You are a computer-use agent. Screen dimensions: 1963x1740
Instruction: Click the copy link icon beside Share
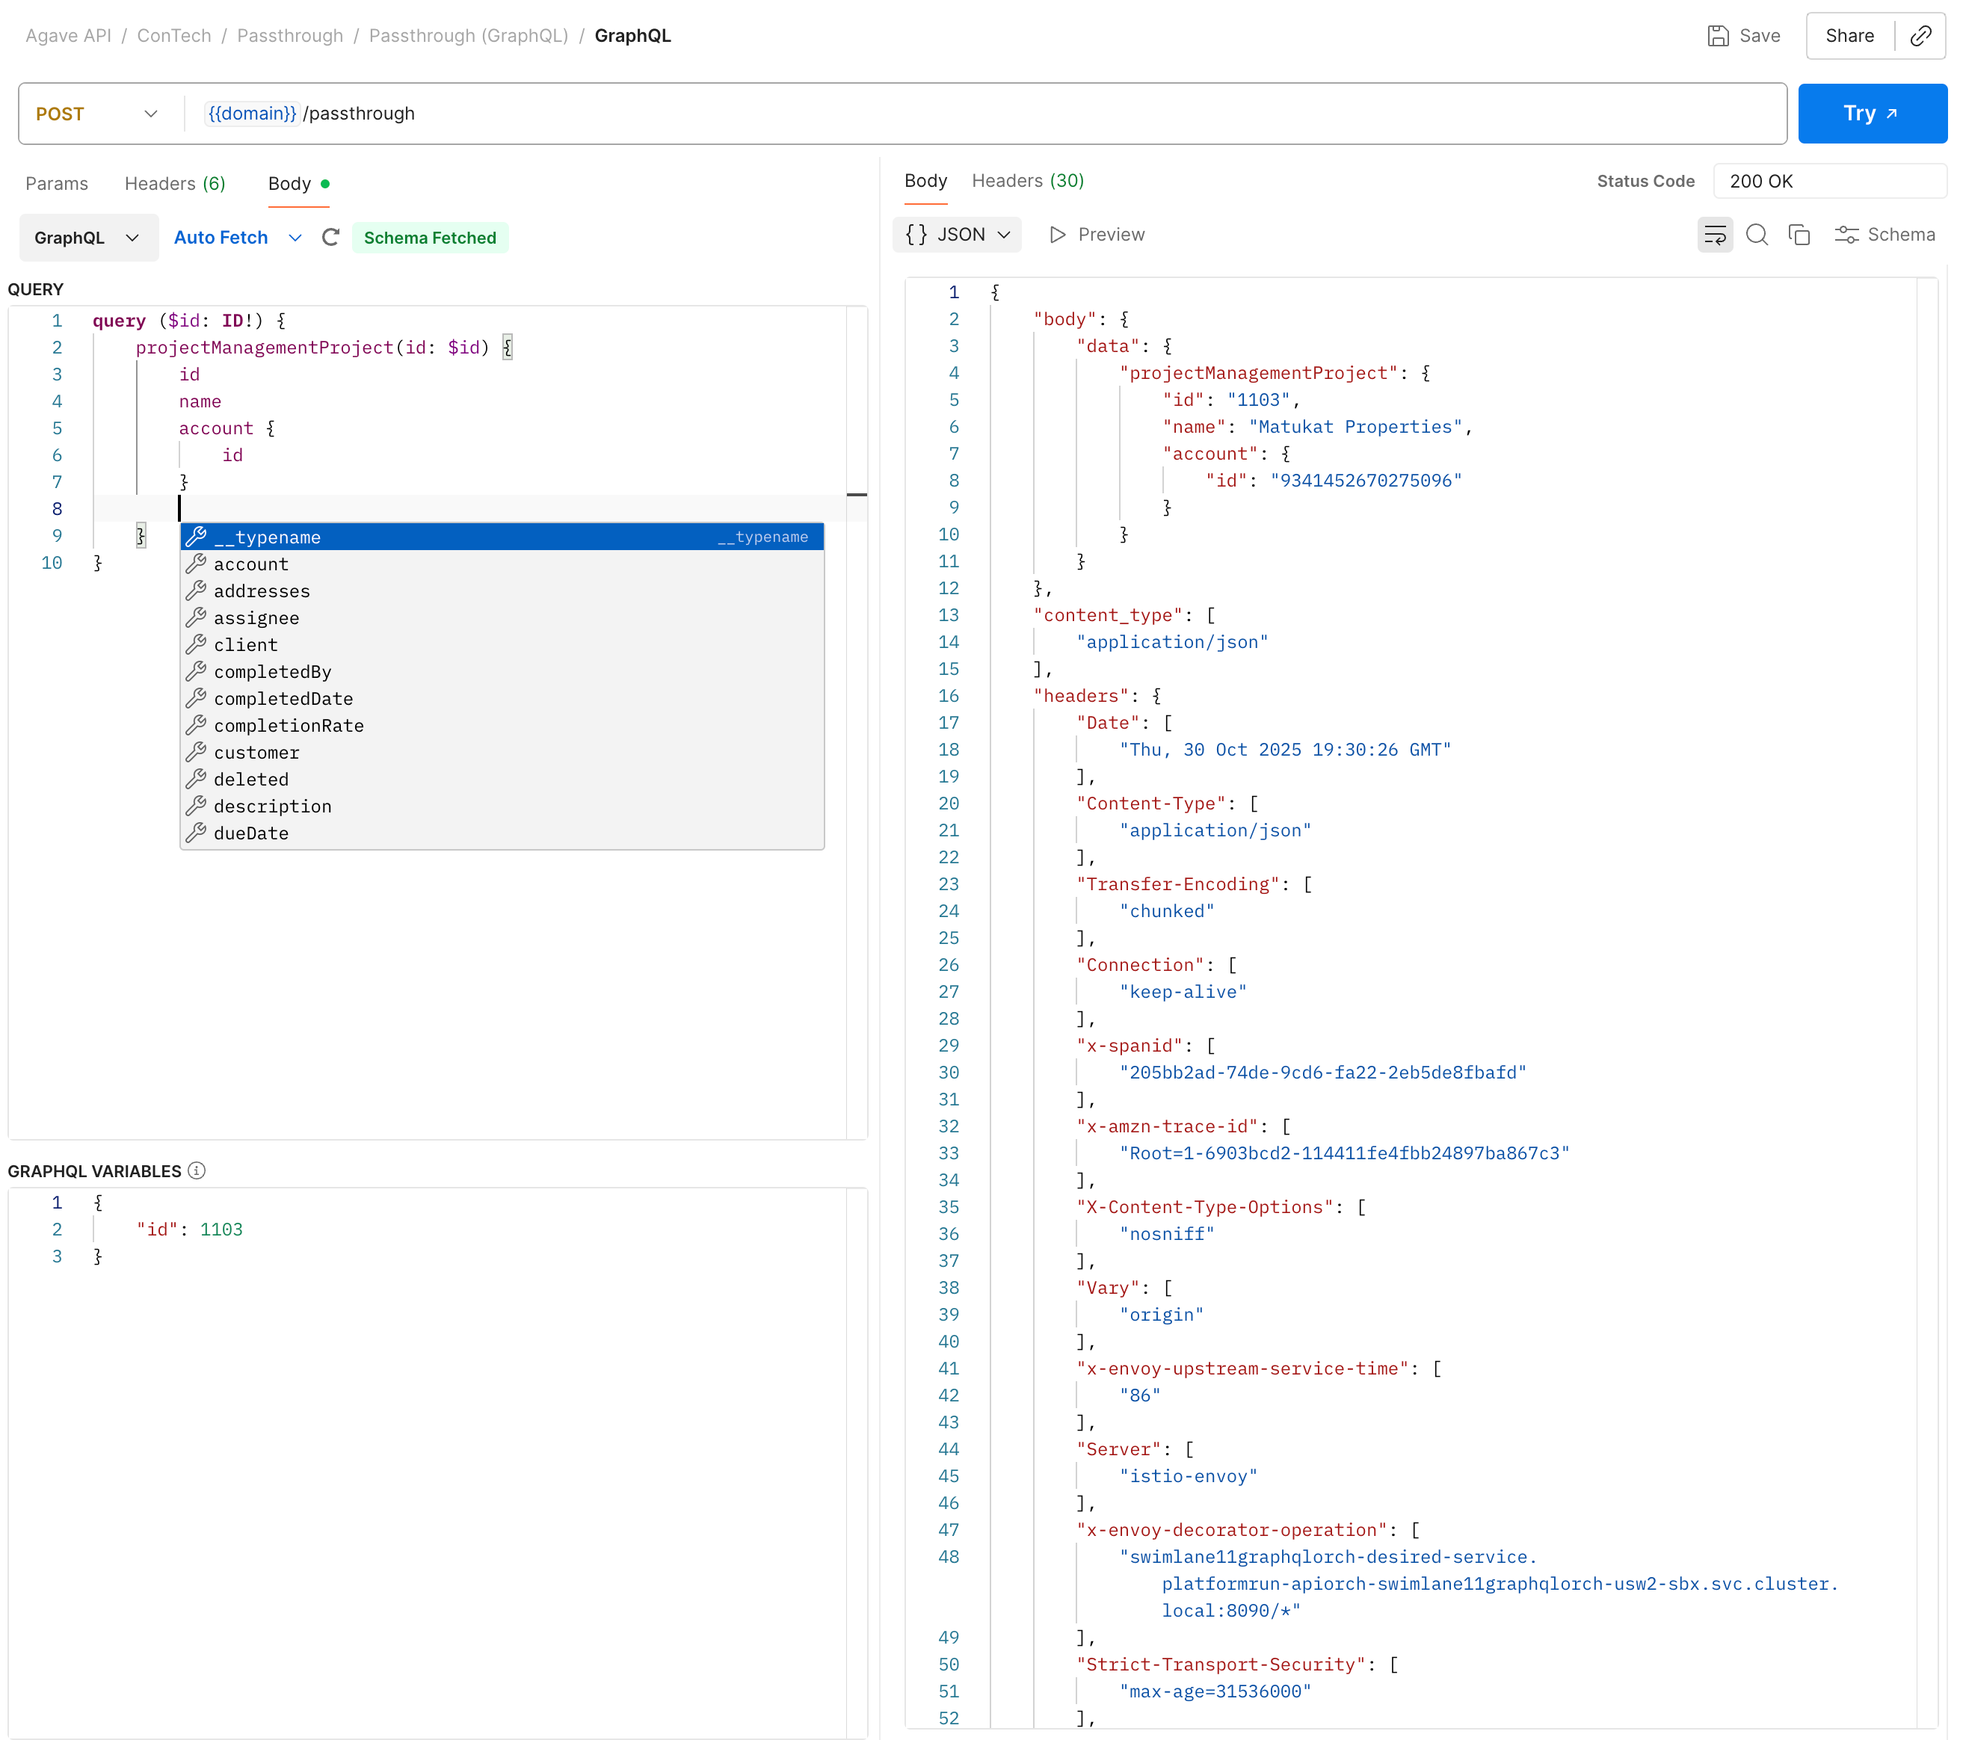(1920, 36)
